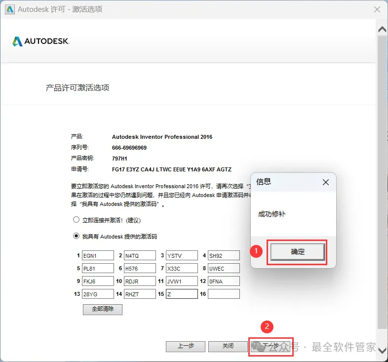388x362 pixels.
Task: Close the 信息 dialog with its X
Action: pyautogui.click(x=326, y=183)
